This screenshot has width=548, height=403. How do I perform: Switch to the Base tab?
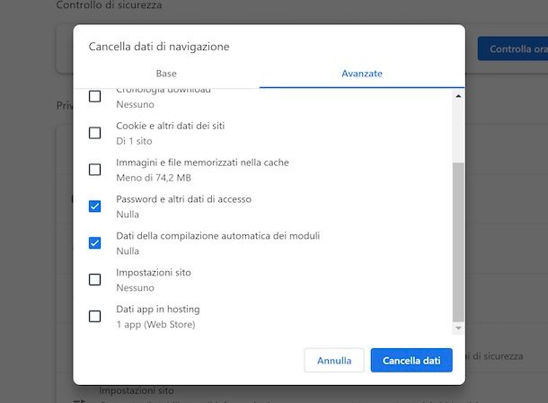point(166,74)
